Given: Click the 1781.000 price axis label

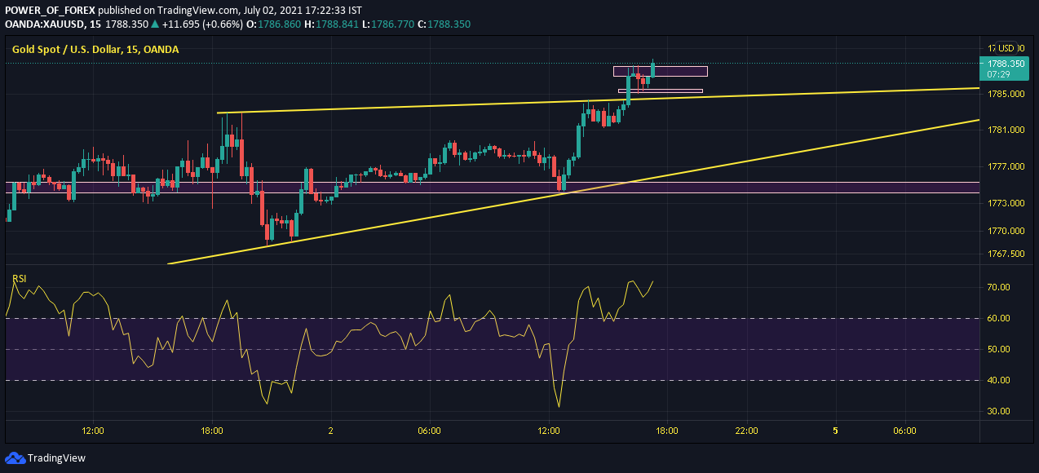Looking at the screenshot, I should point(1006,130).
